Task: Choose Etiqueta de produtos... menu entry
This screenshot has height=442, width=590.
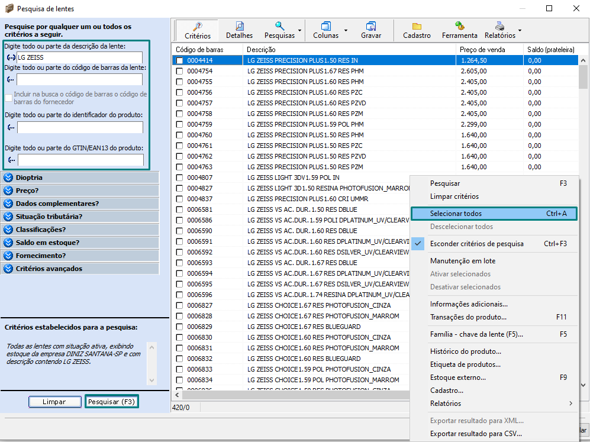Action: (494, 364)
